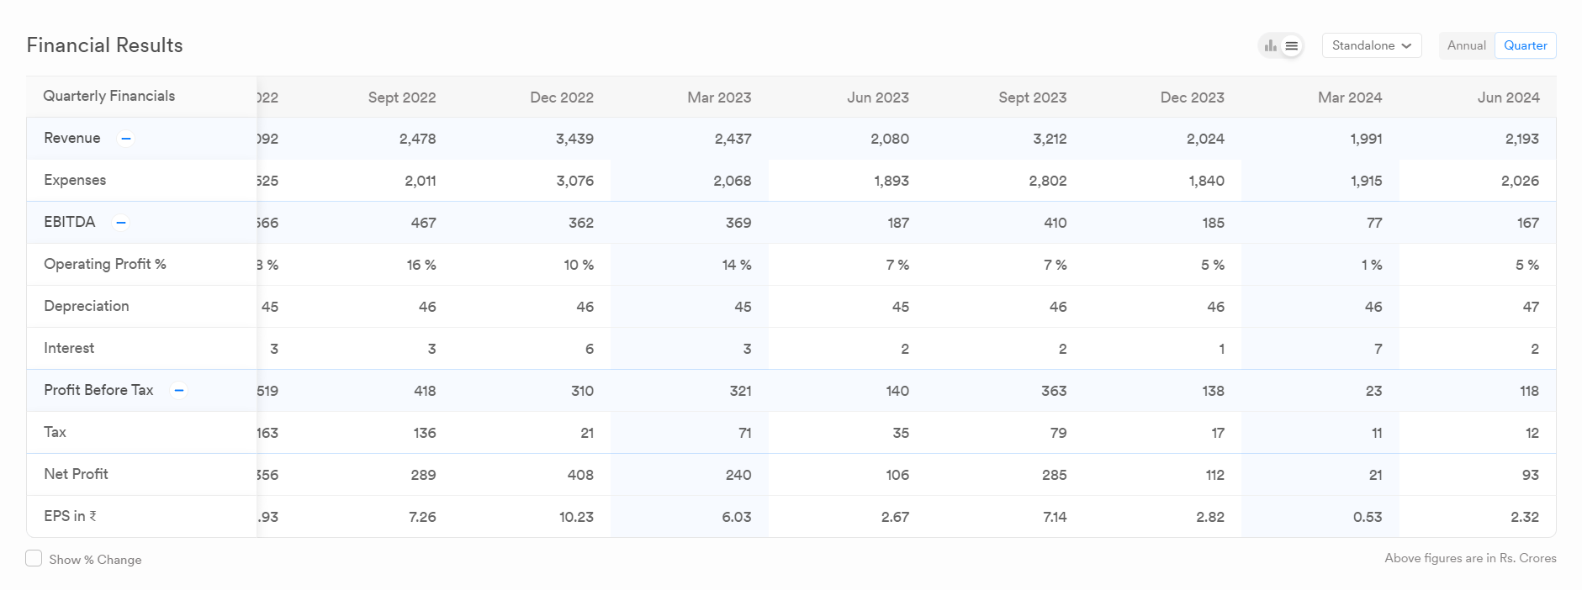1582x590 pixels.
Task: Collapse the EBITDA row details
Action: [121, 223]
